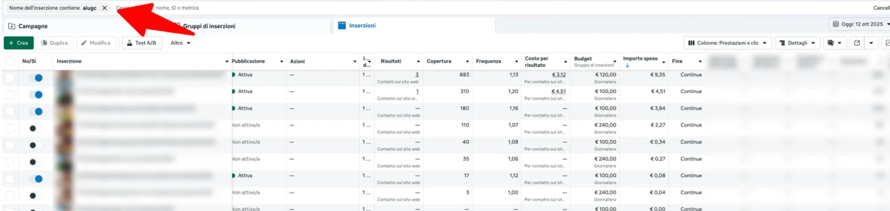Open the Frequenza column header menu
Image resolution: width=890 pixels, height=211 pixels.
[516, 62]
